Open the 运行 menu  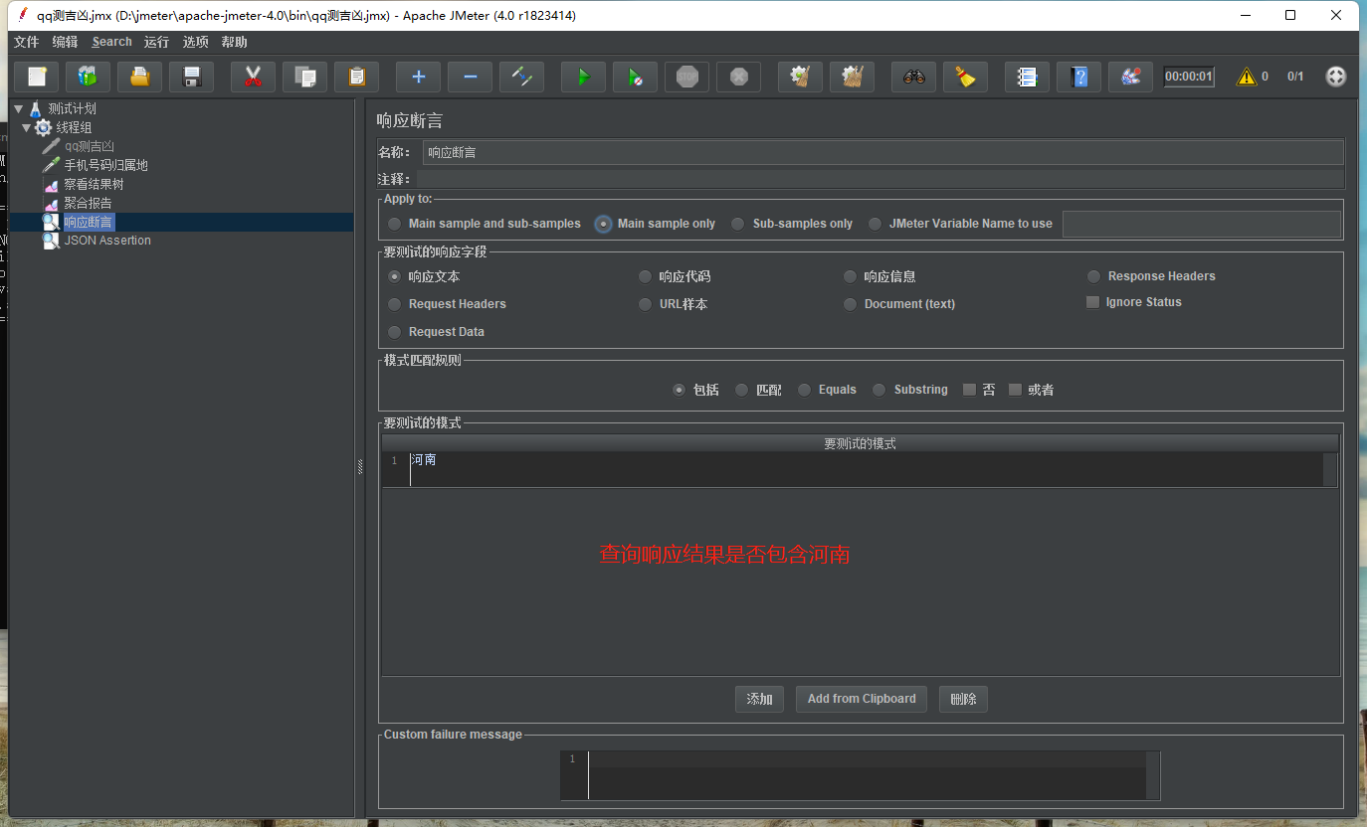click(x=156, y=42)
